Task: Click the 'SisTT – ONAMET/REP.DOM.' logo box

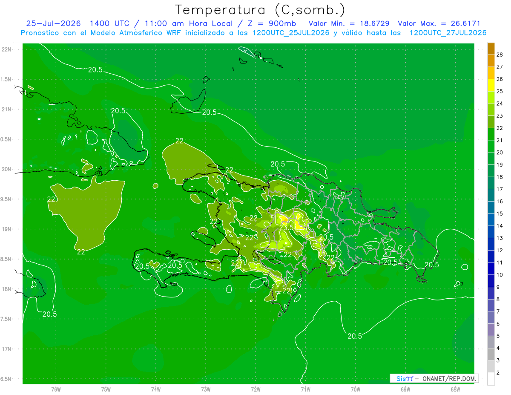Action: click(x=434, y=378)
